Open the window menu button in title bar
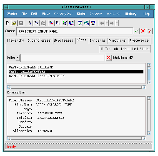158x156 pixels. click(x=6, y=7)
